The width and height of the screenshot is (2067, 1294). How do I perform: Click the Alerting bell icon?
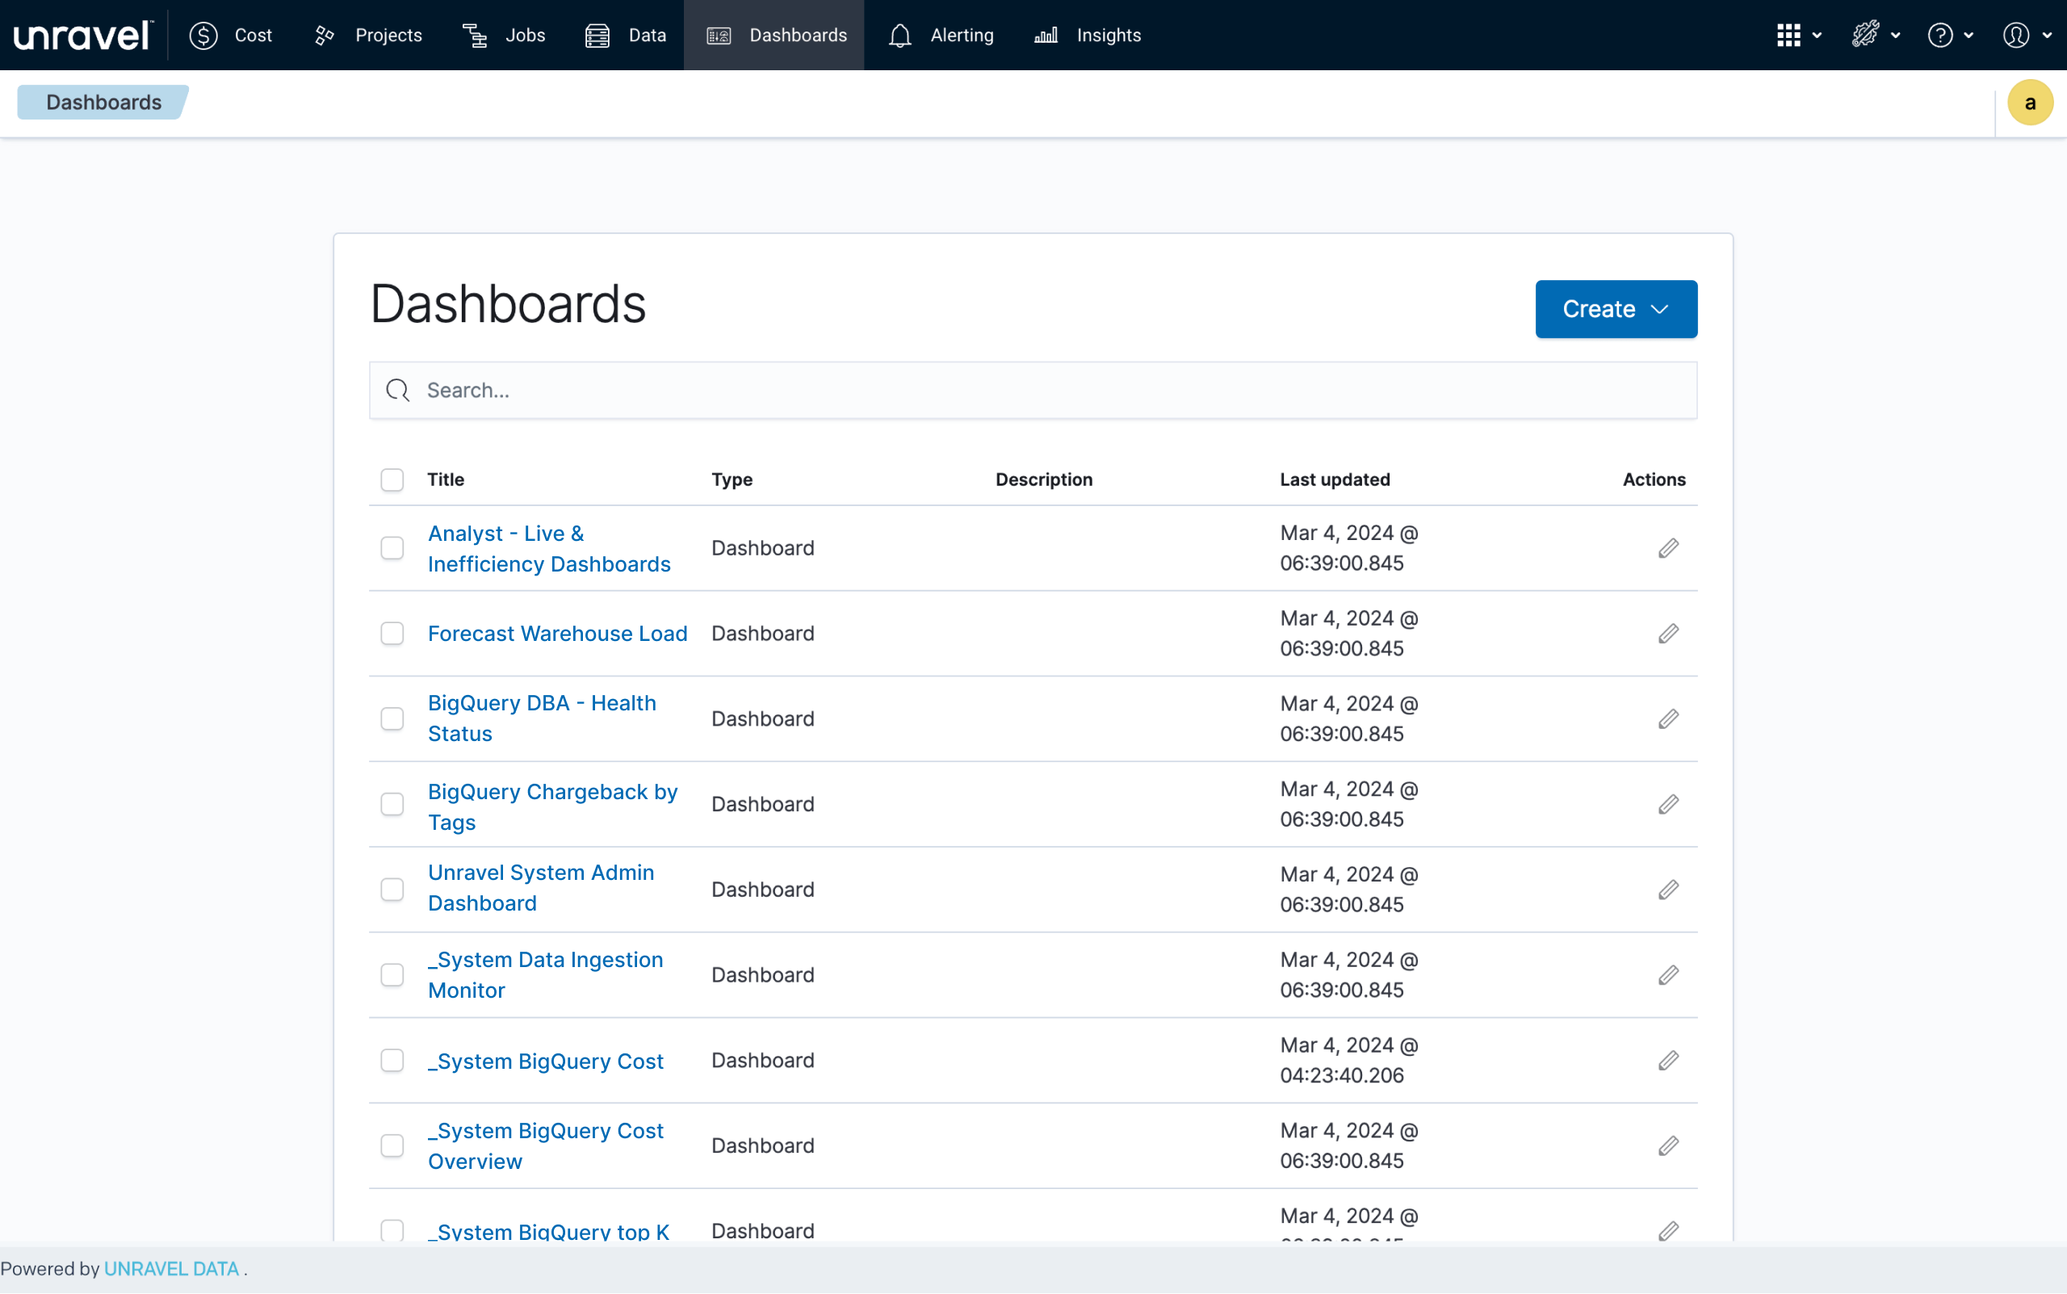899,35
